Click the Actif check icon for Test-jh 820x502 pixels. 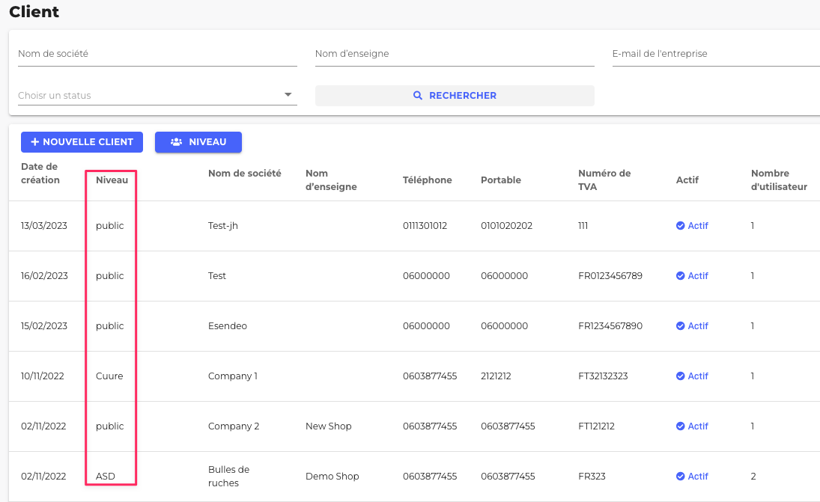pos(681,226)
